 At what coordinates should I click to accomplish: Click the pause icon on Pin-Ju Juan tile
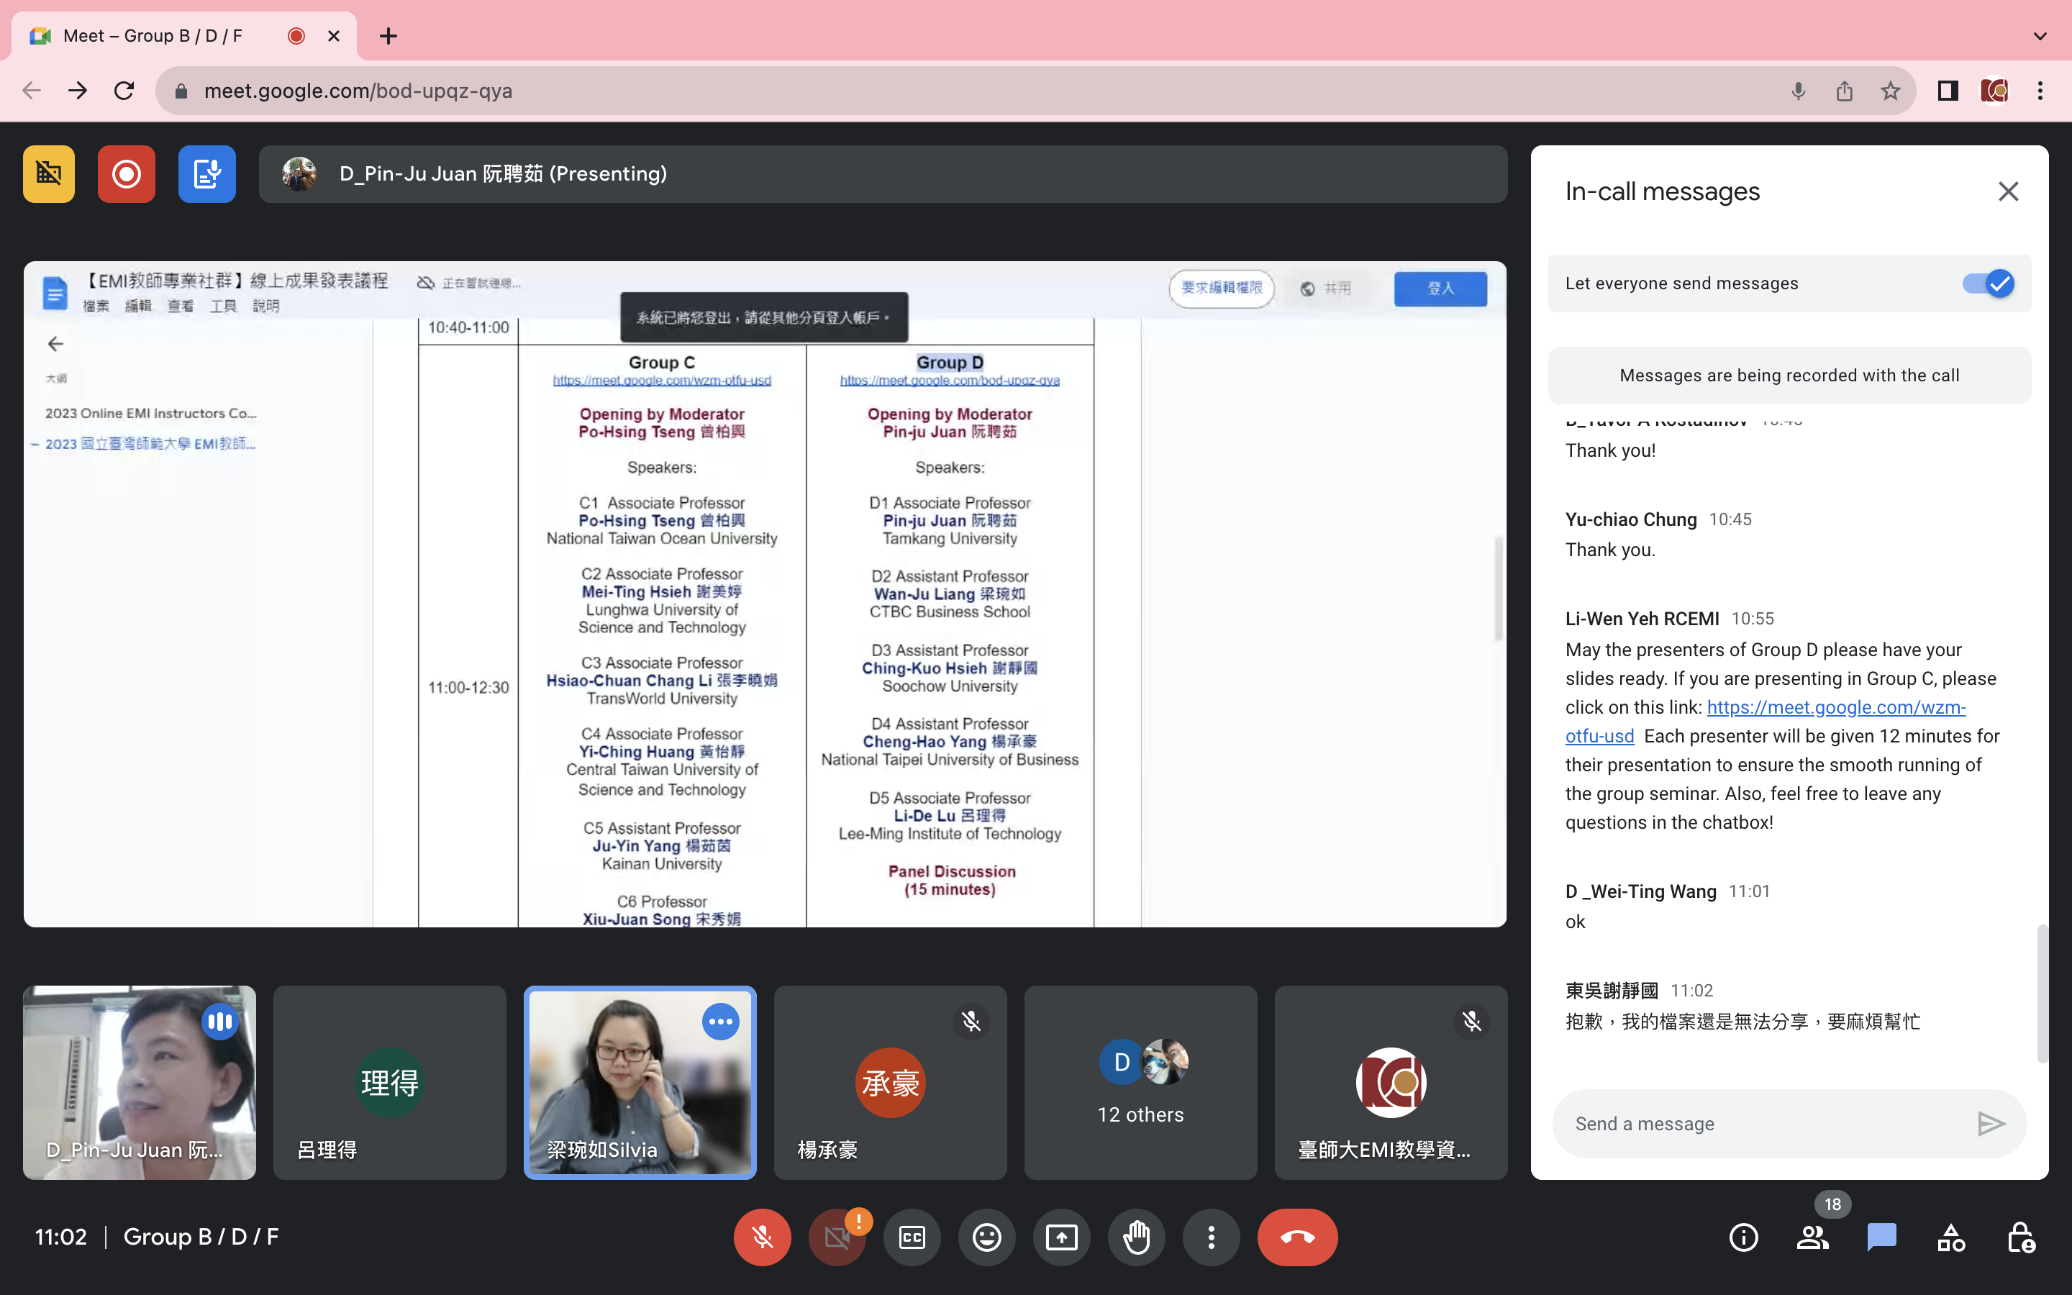(x=220, y=1021)
